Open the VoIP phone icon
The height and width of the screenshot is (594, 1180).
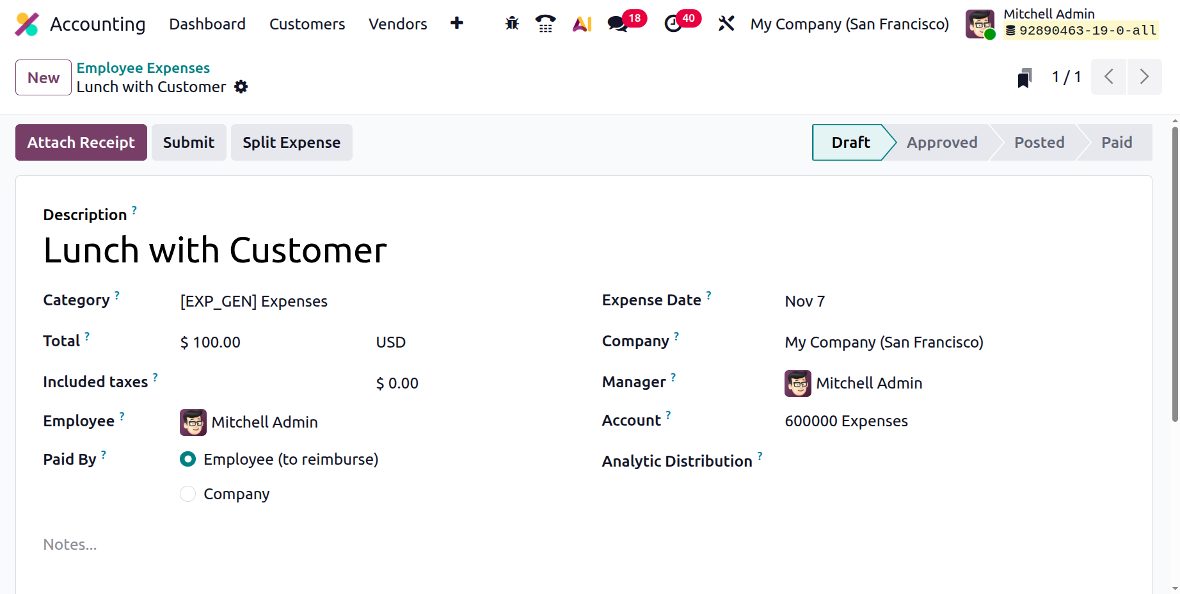click(545, 24)
